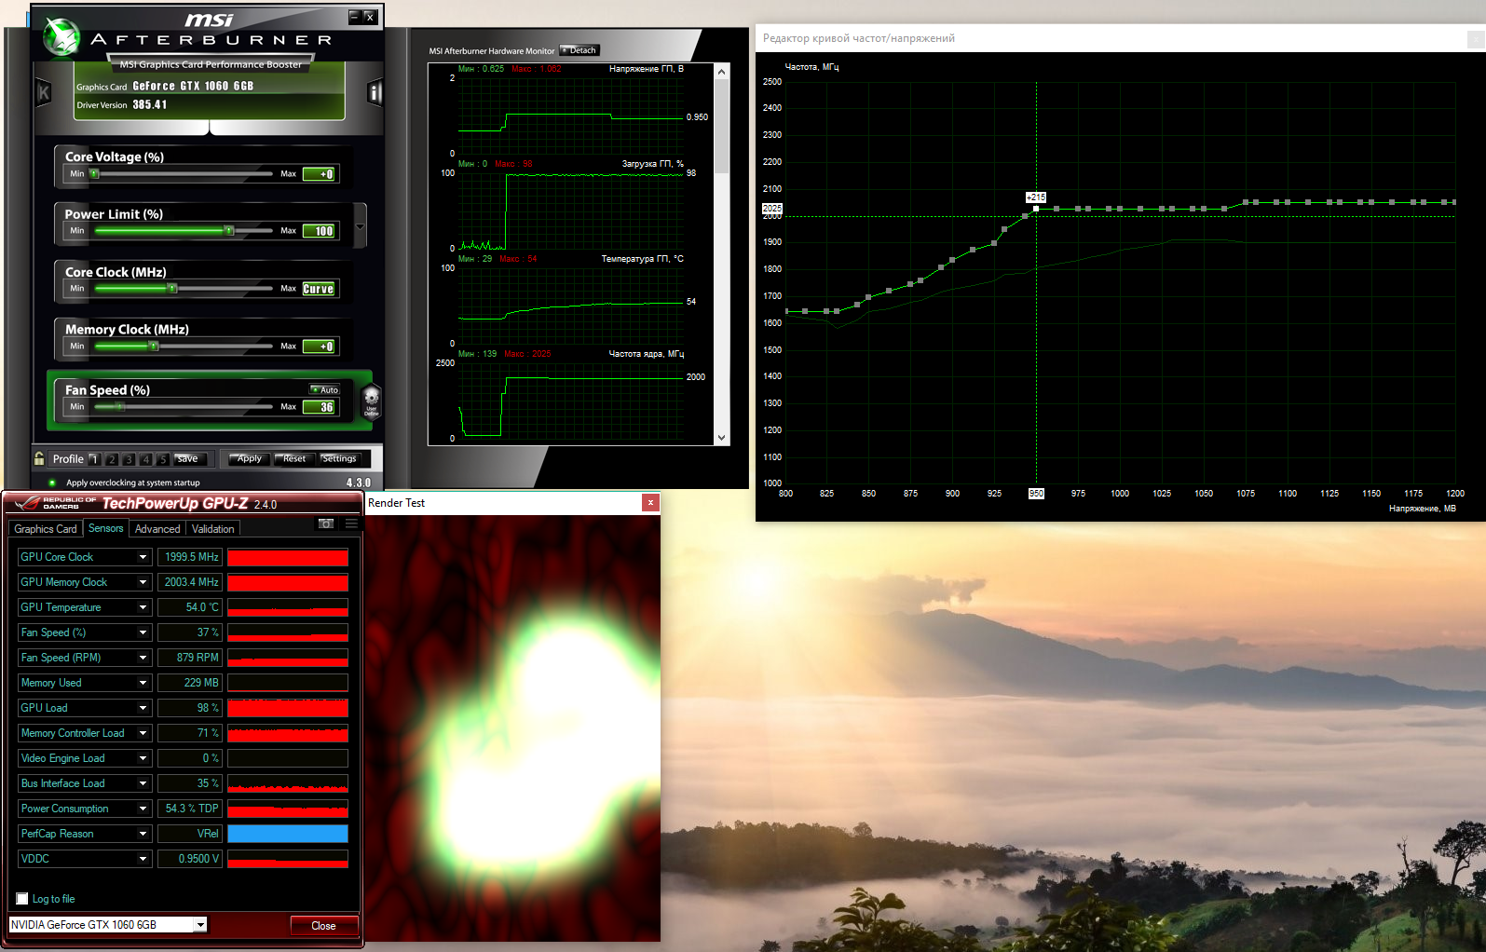Close the Render Test window
The image size is (1486, 952).
click(650, 503)
